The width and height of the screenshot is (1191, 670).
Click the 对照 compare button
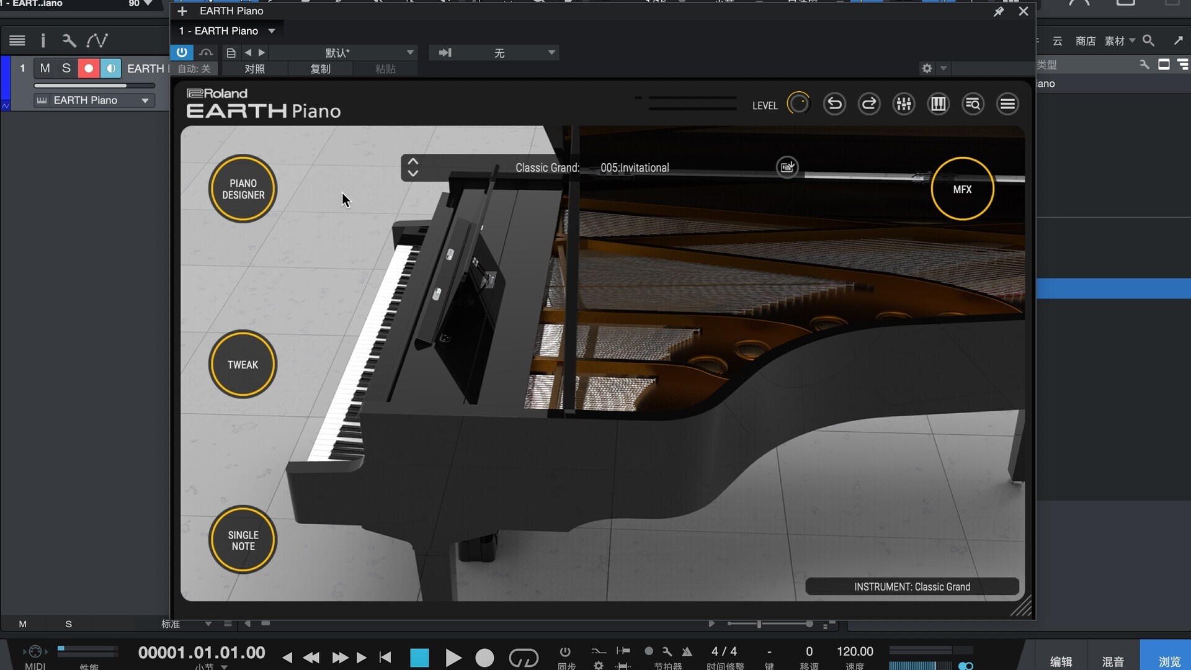[255, 69]
